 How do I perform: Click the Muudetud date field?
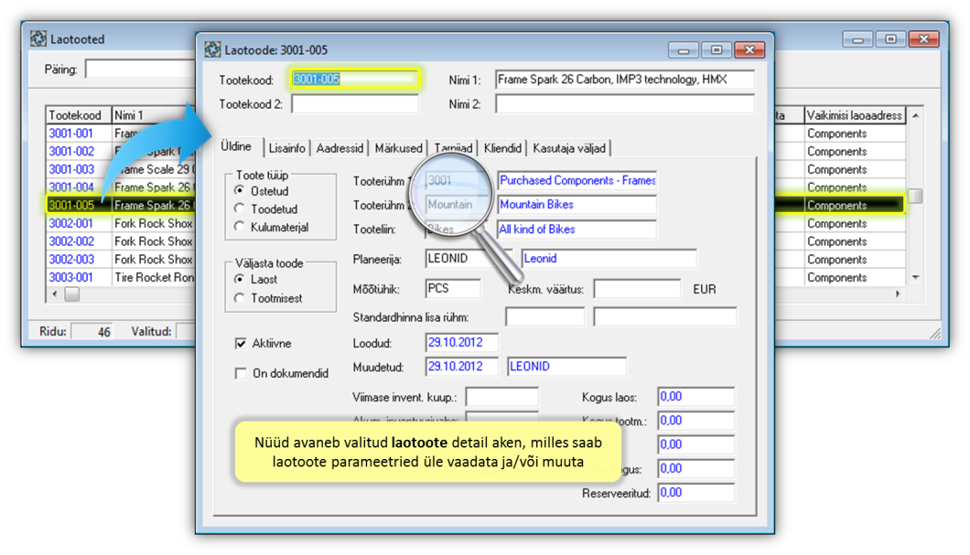click(x=461, y=367)
